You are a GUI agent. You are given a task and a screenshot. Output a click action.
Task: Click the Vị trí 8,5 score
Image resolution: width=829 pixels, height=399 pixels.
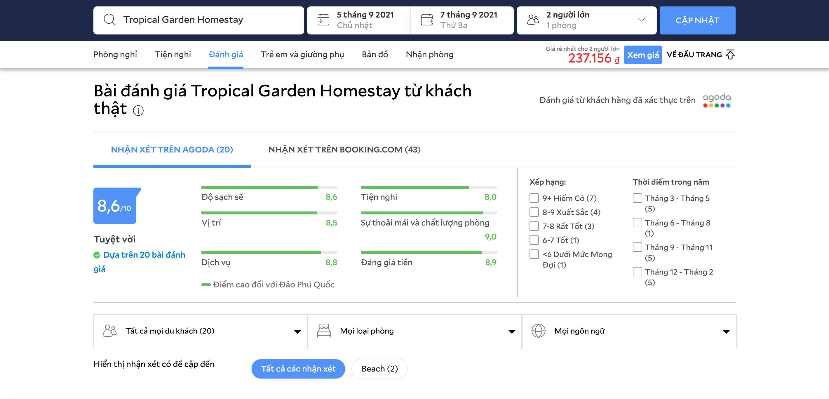331,223
